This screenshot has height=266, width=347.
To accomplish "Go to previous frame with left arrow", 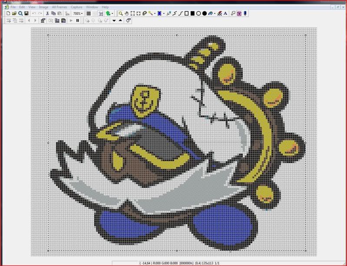I will coord(29,20).
